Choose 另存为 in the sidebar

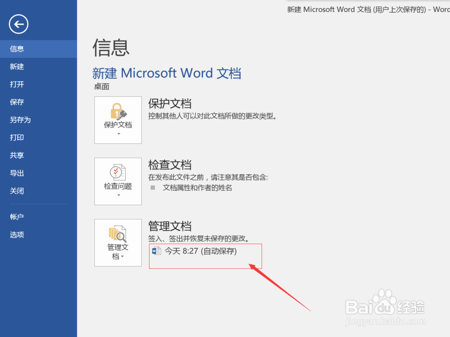point(38,120)
